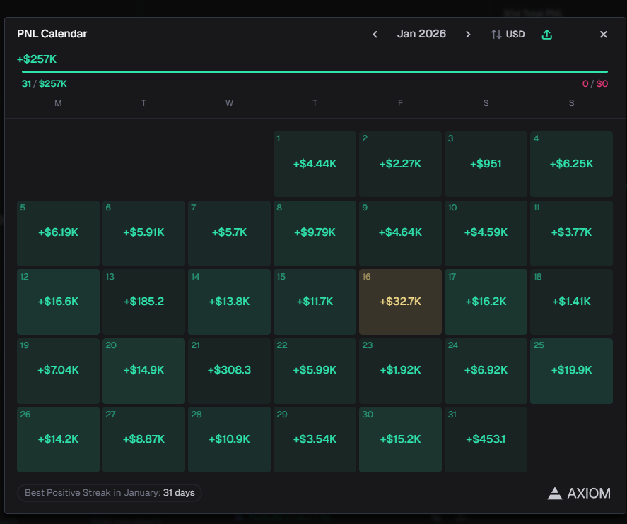Image resolution: width=627 pixels, height=524 pixels.
Task: Click the green PNL progress bar
Action: (x=315, y=71)
